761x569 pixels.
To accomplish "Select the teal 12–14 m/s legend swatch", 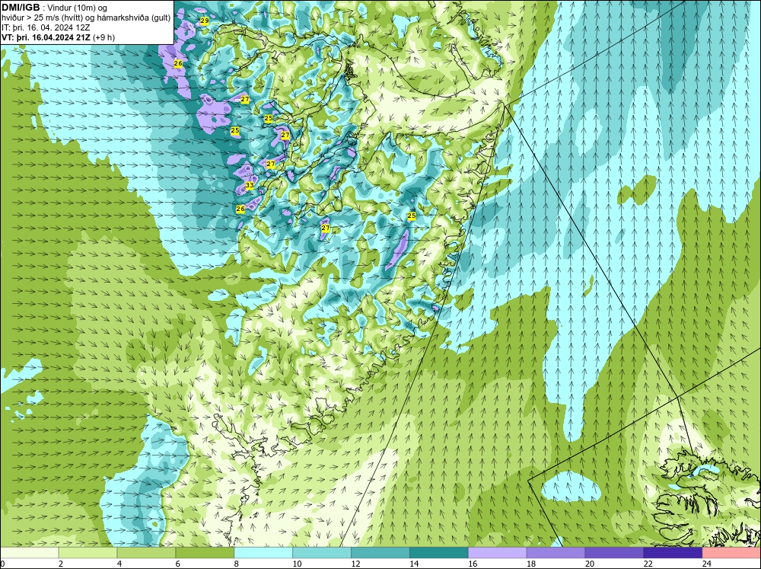I will click(x=380, y=552).
